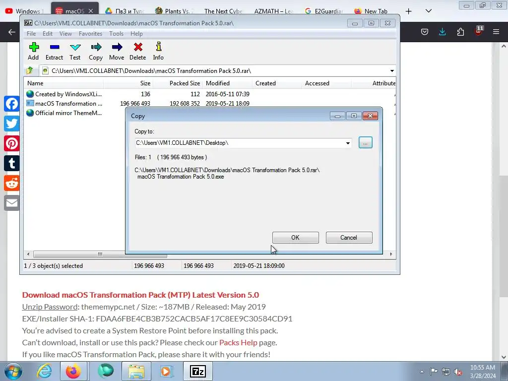The height and width of the screenshot is (381, 508).
Task: Click the red Delete toolbar icon
Action: coord(138,51)
